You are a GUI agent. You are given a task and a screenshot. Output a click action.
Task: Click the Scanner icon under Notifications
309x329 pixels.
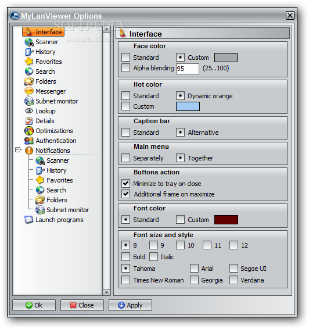coord(40,160)
